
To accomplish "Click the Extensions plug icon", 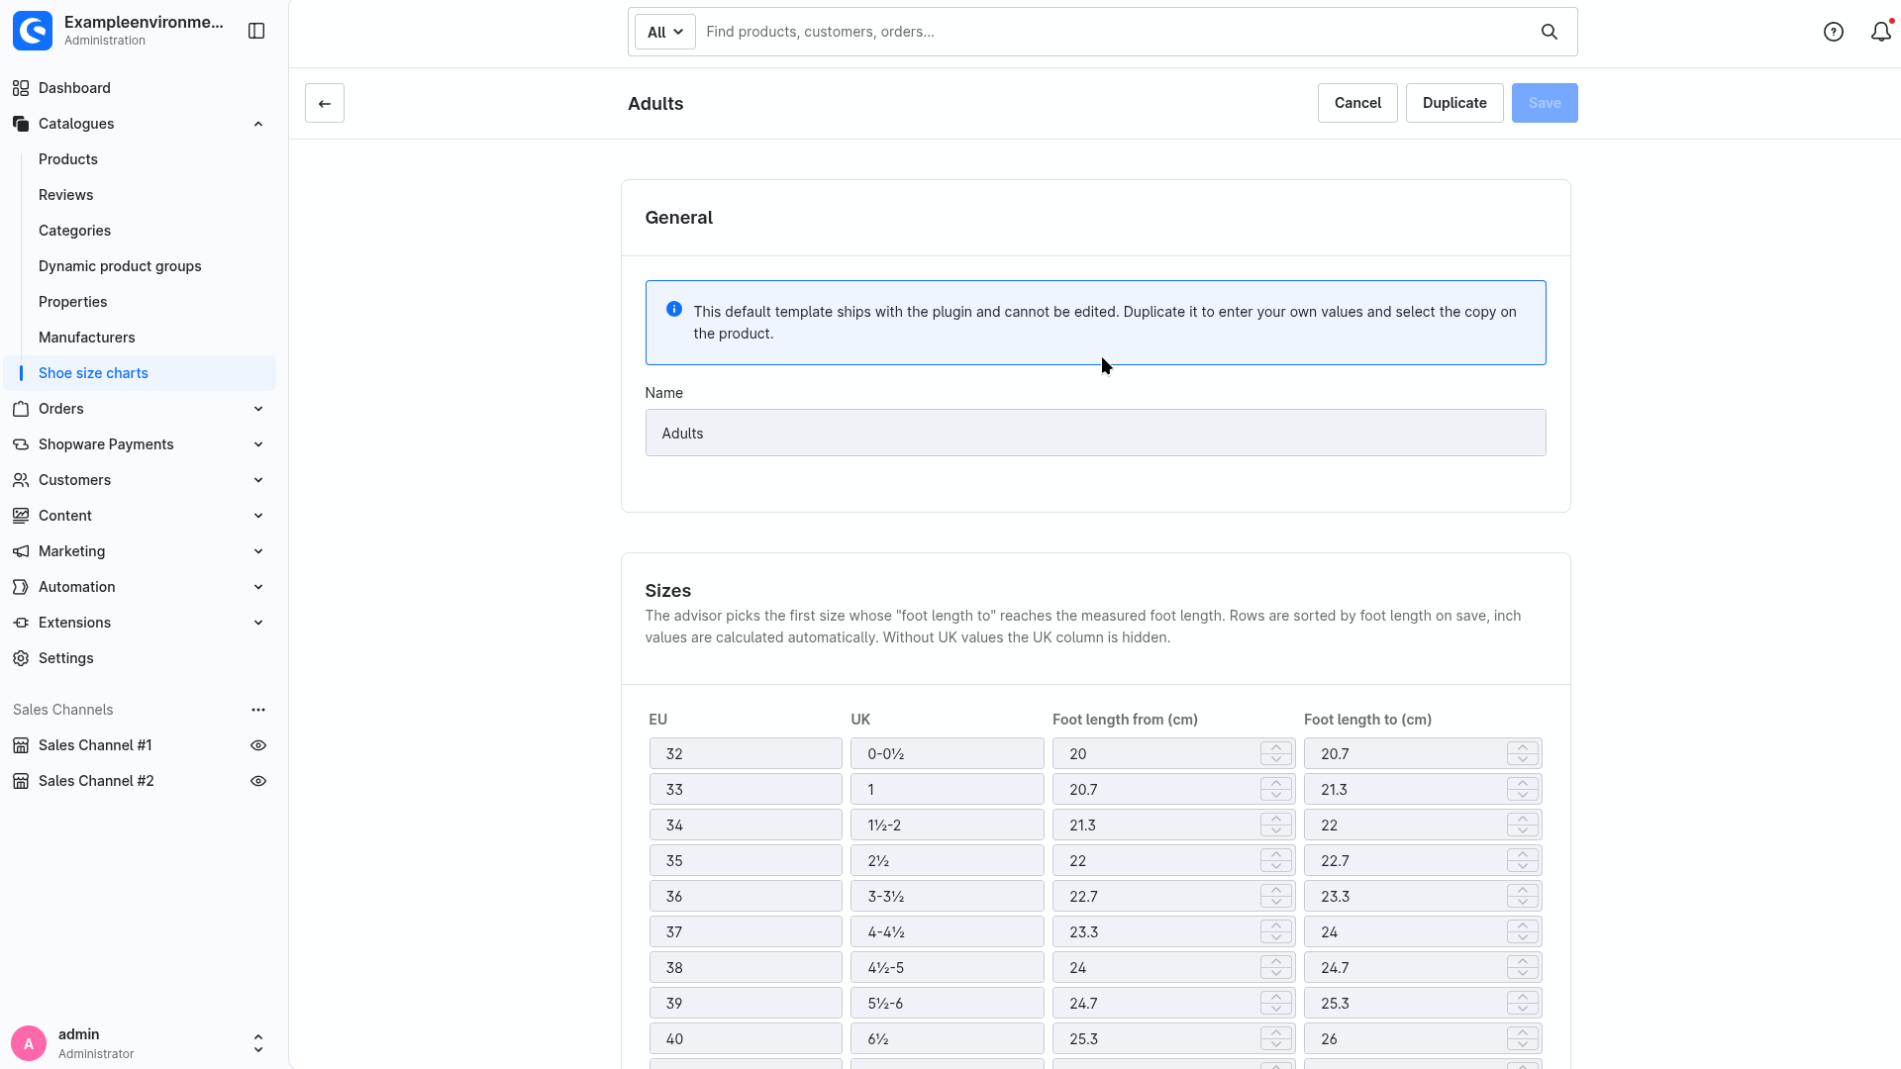I will [x=21, y=623].
